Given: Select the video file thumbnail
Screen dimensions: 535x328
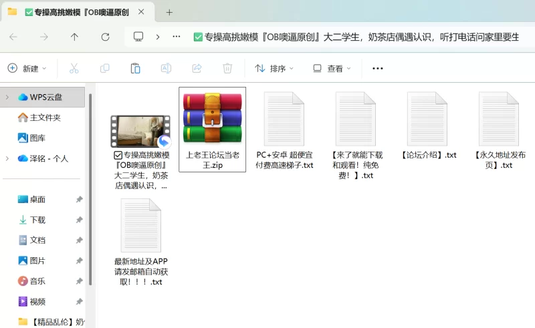Looking at the screenshot, I should click(140, 132).
